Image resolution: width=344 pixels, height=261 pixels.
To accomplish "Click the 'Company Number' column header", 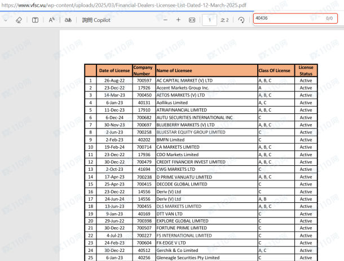I will 144,70.
